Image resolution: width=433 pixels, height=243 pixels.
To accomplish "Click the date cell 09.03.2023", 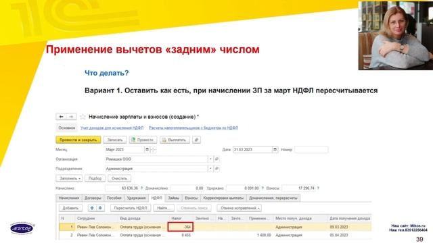I will [x=350, y=227].
